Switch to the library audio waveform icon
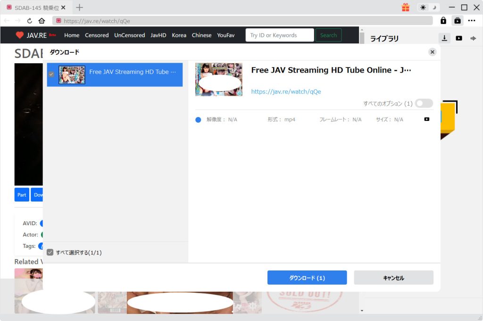483x321 pixels. coord(473,38)
